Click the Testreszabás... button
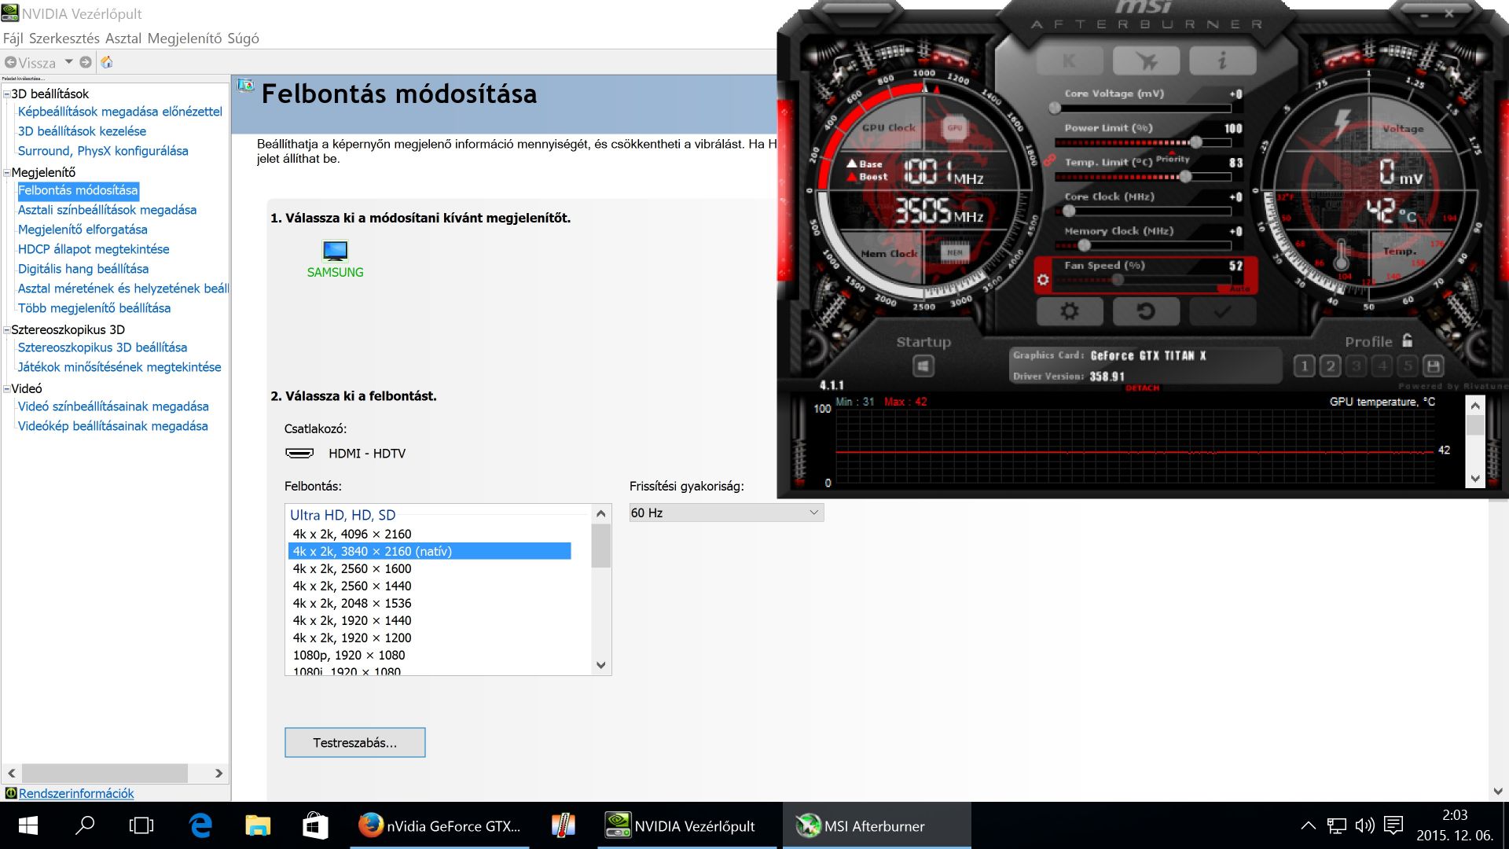This screenshot has height=849, width=1509. click(355, 742)
